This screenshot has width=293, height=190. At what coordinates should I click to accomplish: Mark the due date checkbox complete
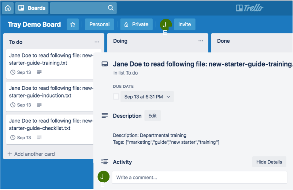tap(116, 97)
